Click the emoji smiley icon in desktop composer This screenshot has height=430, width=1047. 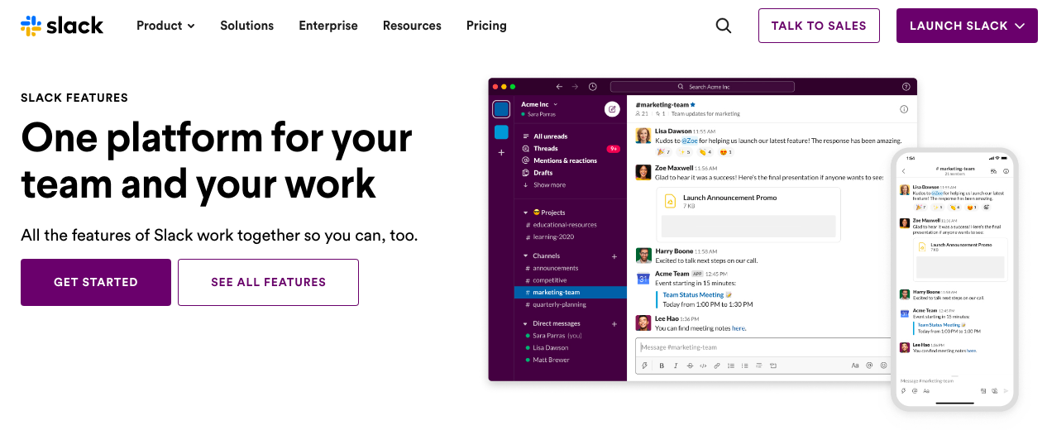point(883,365)
